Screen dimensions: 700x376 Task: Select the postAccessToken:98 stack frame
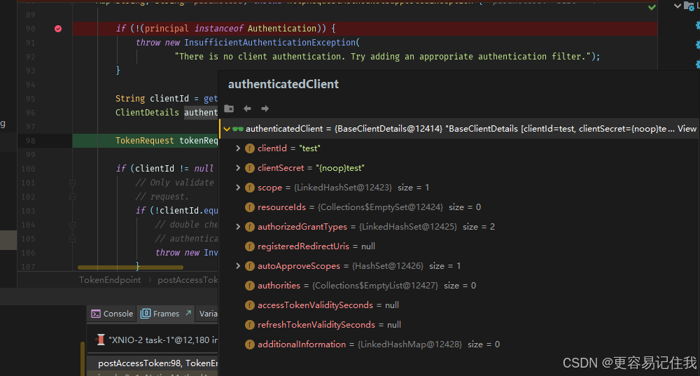pos(153,363)
